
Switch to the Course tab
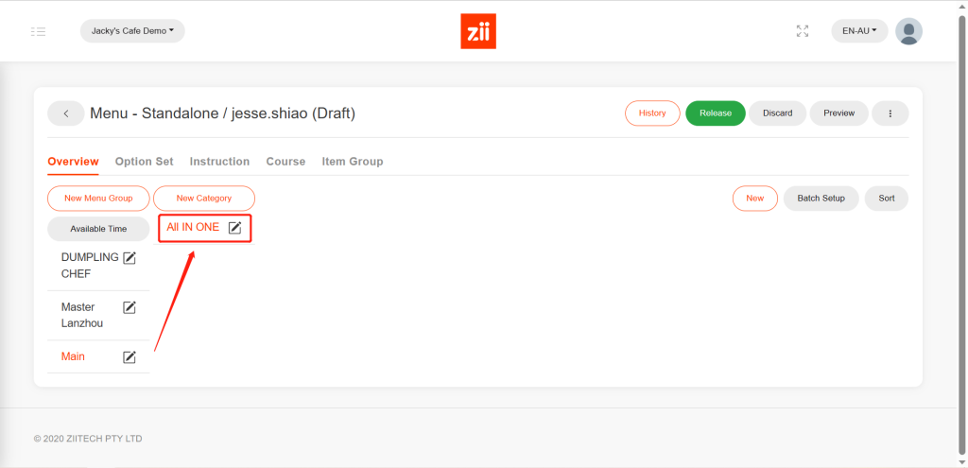[x=285, y=162]
